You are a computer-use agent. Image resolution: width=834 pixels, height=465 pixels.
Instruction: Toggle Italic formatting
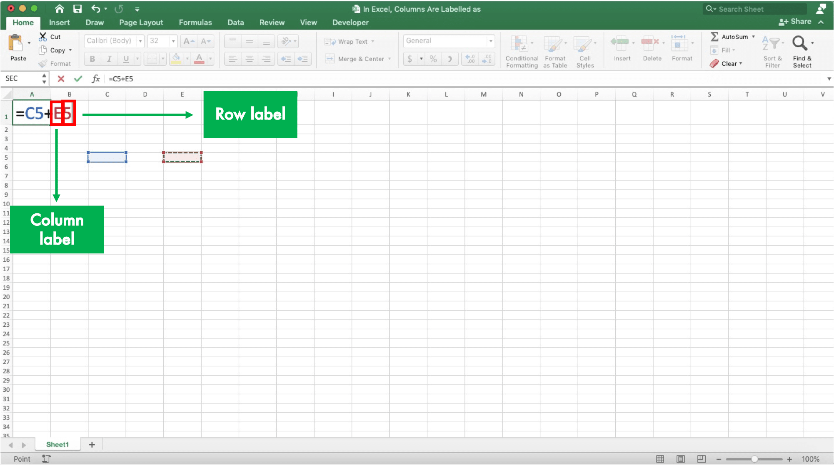click(109, 59)
